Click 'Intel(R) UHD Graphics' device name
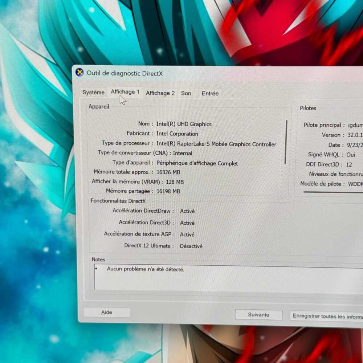 coord(184,124)
